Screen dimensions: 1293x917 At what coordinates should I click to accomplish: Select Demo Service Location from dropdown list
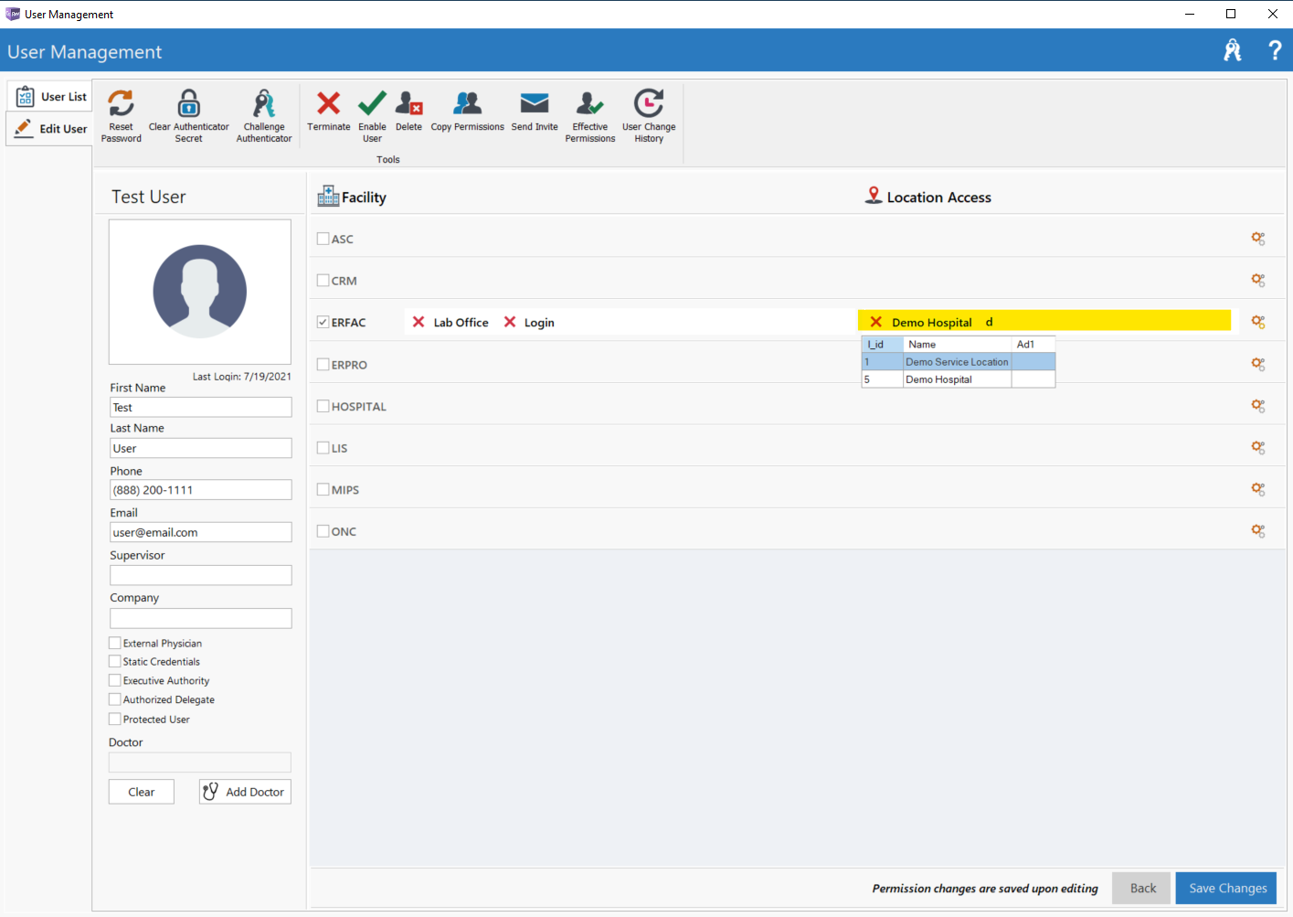pos(956,362)
